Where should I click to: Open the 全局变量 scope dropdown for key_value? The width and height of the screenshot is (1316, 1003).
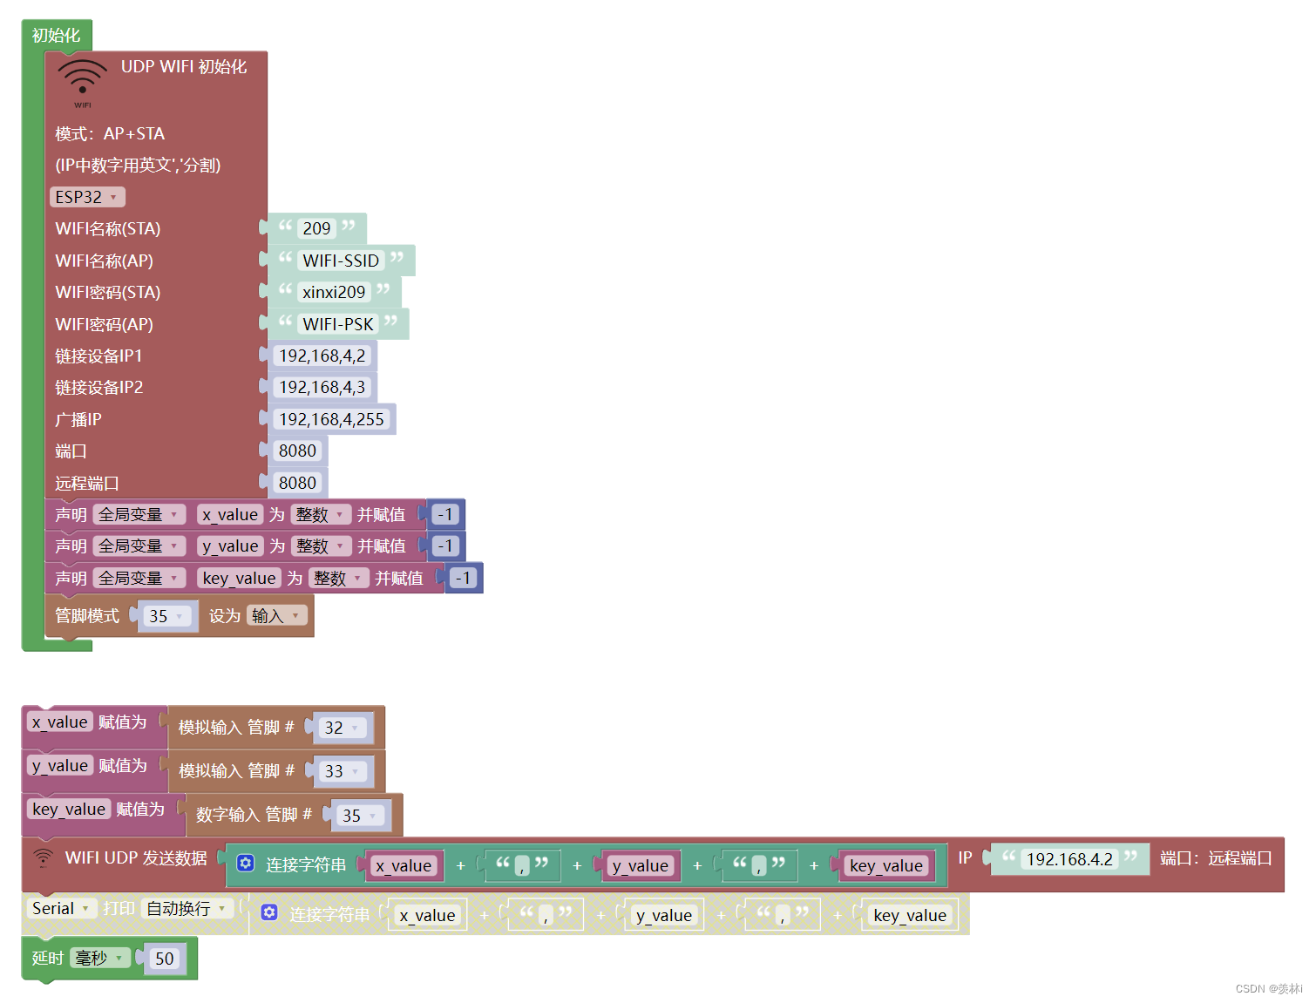coord(139,578)
